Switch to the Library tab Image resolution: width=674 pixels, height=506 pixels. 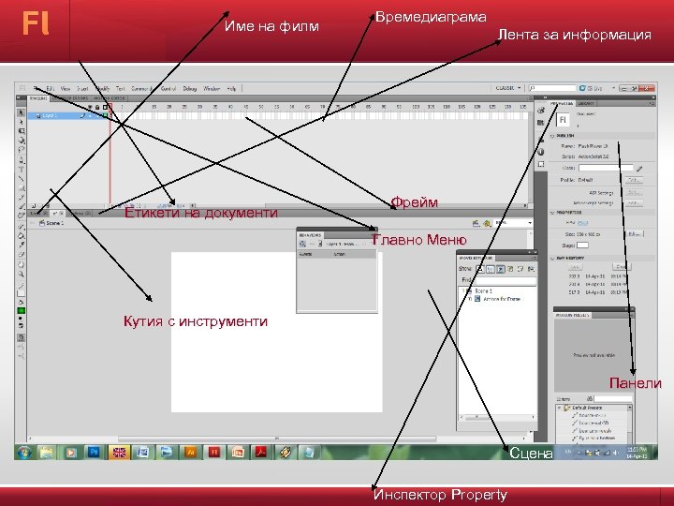click(x=586, y=104)
